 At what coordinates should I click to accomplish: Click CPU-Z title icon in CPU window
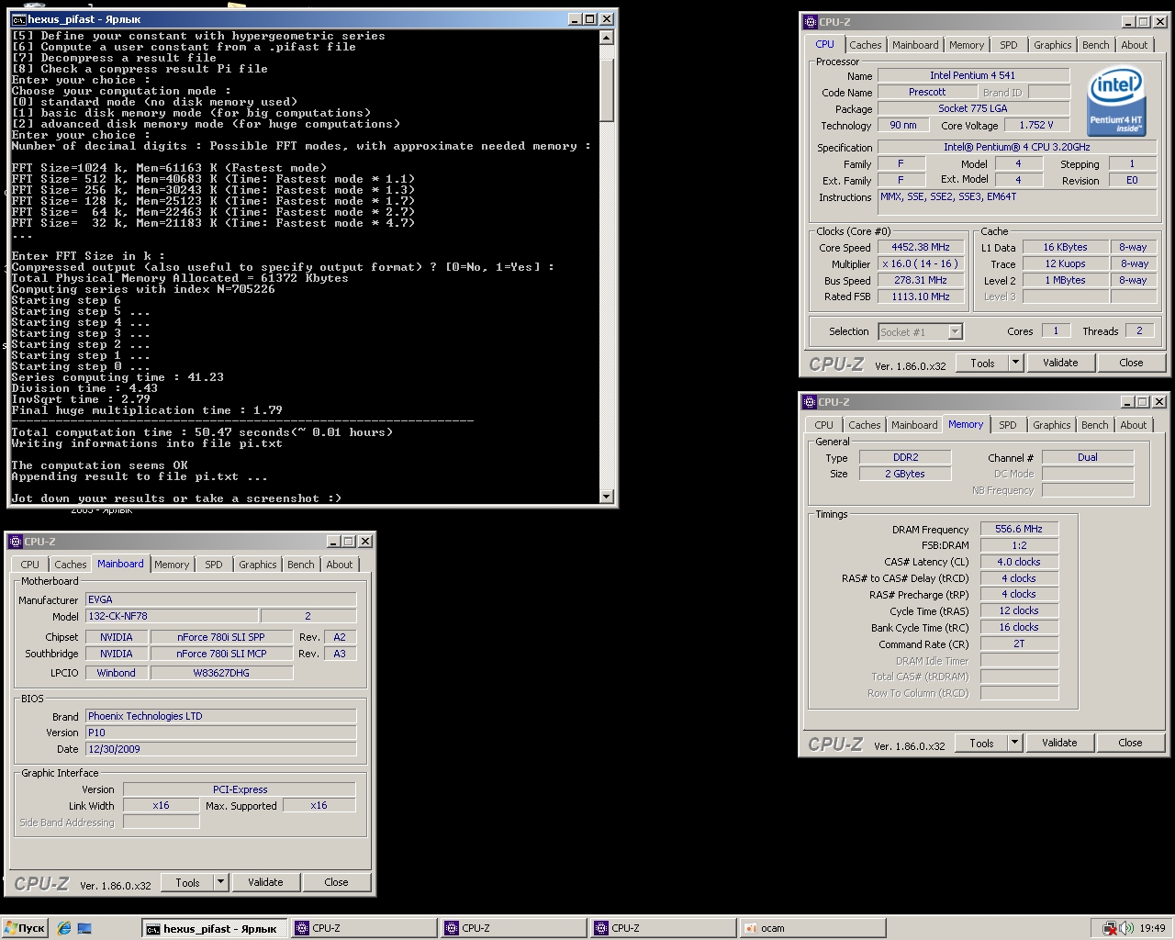810,21
